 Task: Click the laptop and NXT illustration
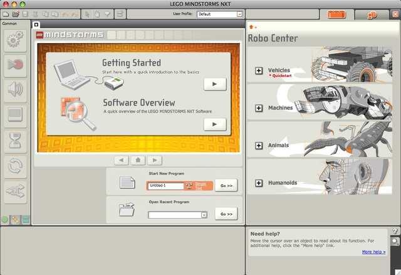coord(89,75)
